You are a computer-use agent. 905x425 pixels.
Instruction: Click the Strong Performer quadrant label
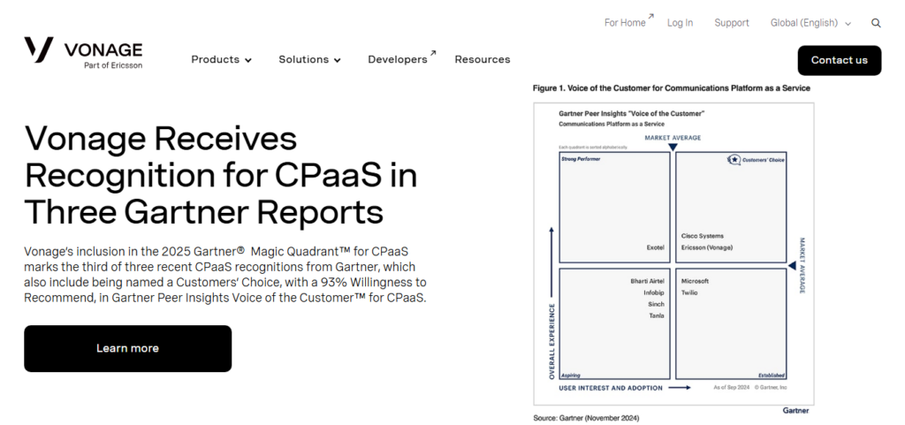[x=581, y=159]
